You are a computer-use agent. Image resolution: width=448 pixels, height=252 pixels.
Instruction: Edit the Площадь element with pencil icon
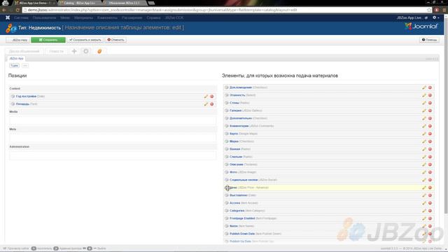click(x=206, y=104)
